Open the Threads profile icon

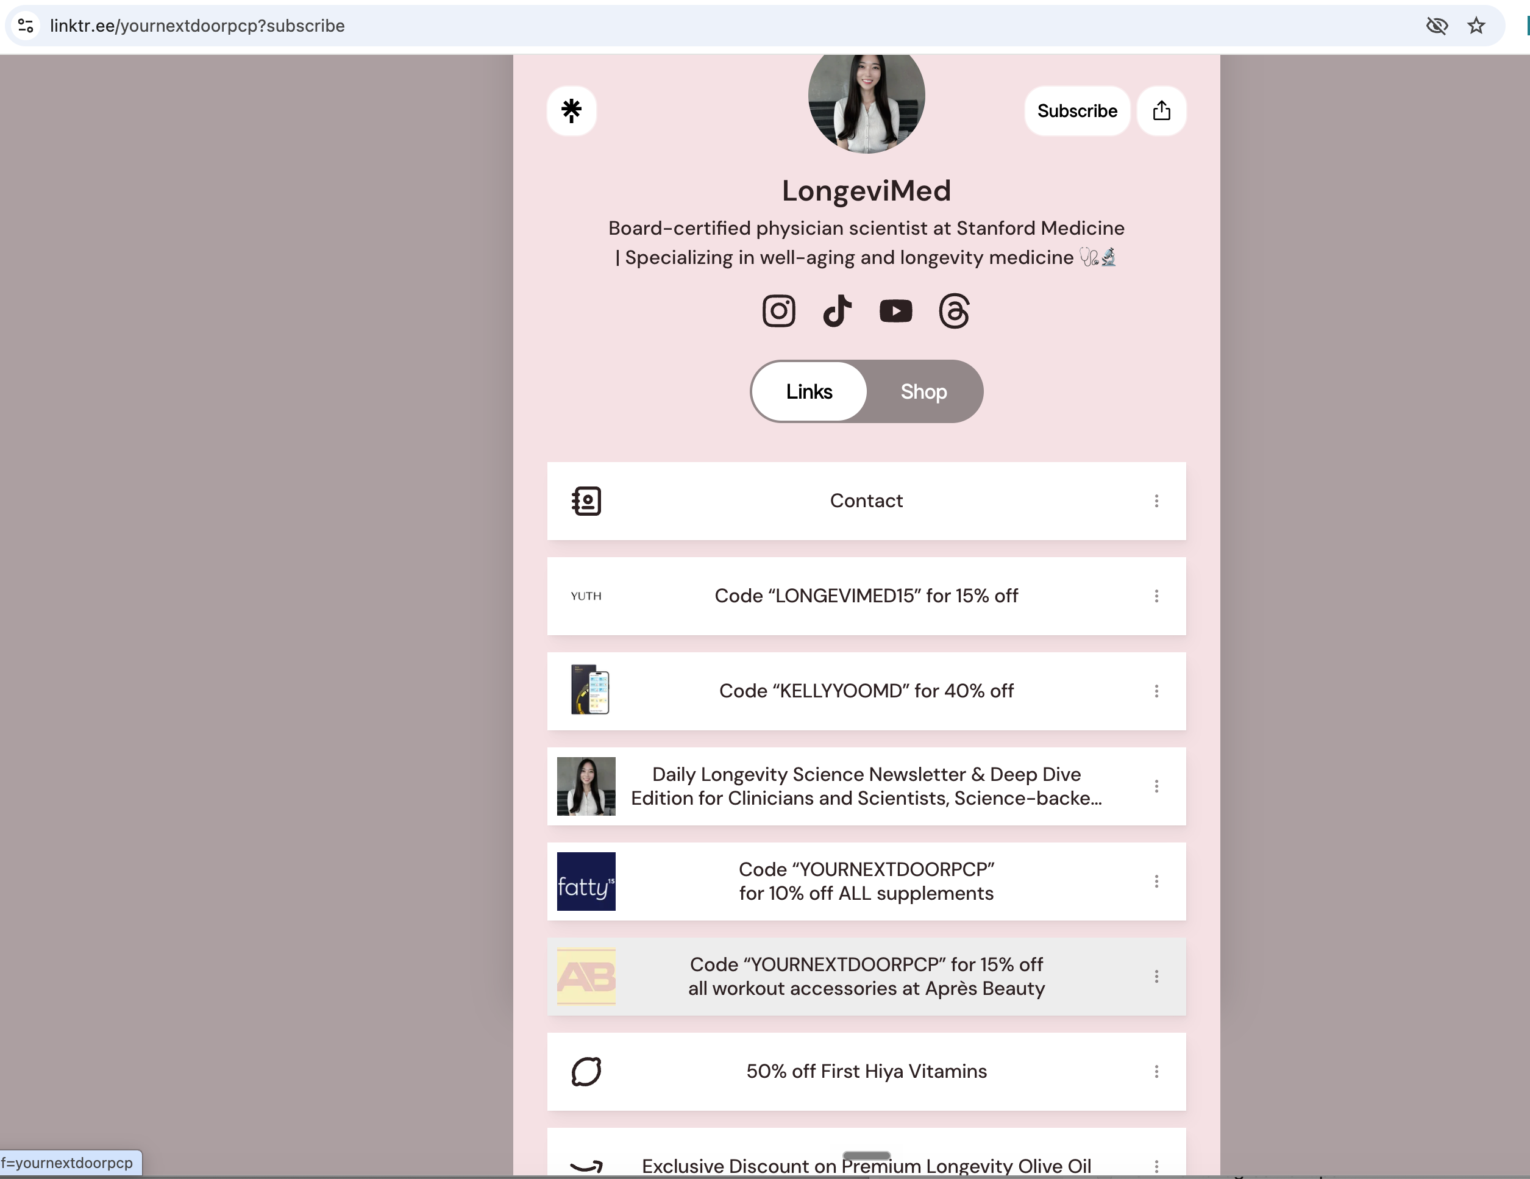click(x=954, y=311)
